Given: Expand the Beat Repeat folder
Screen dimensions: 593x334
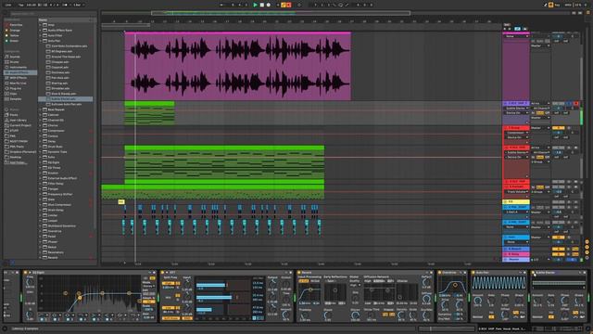Looking at the screenshot, I should (40, 109).
